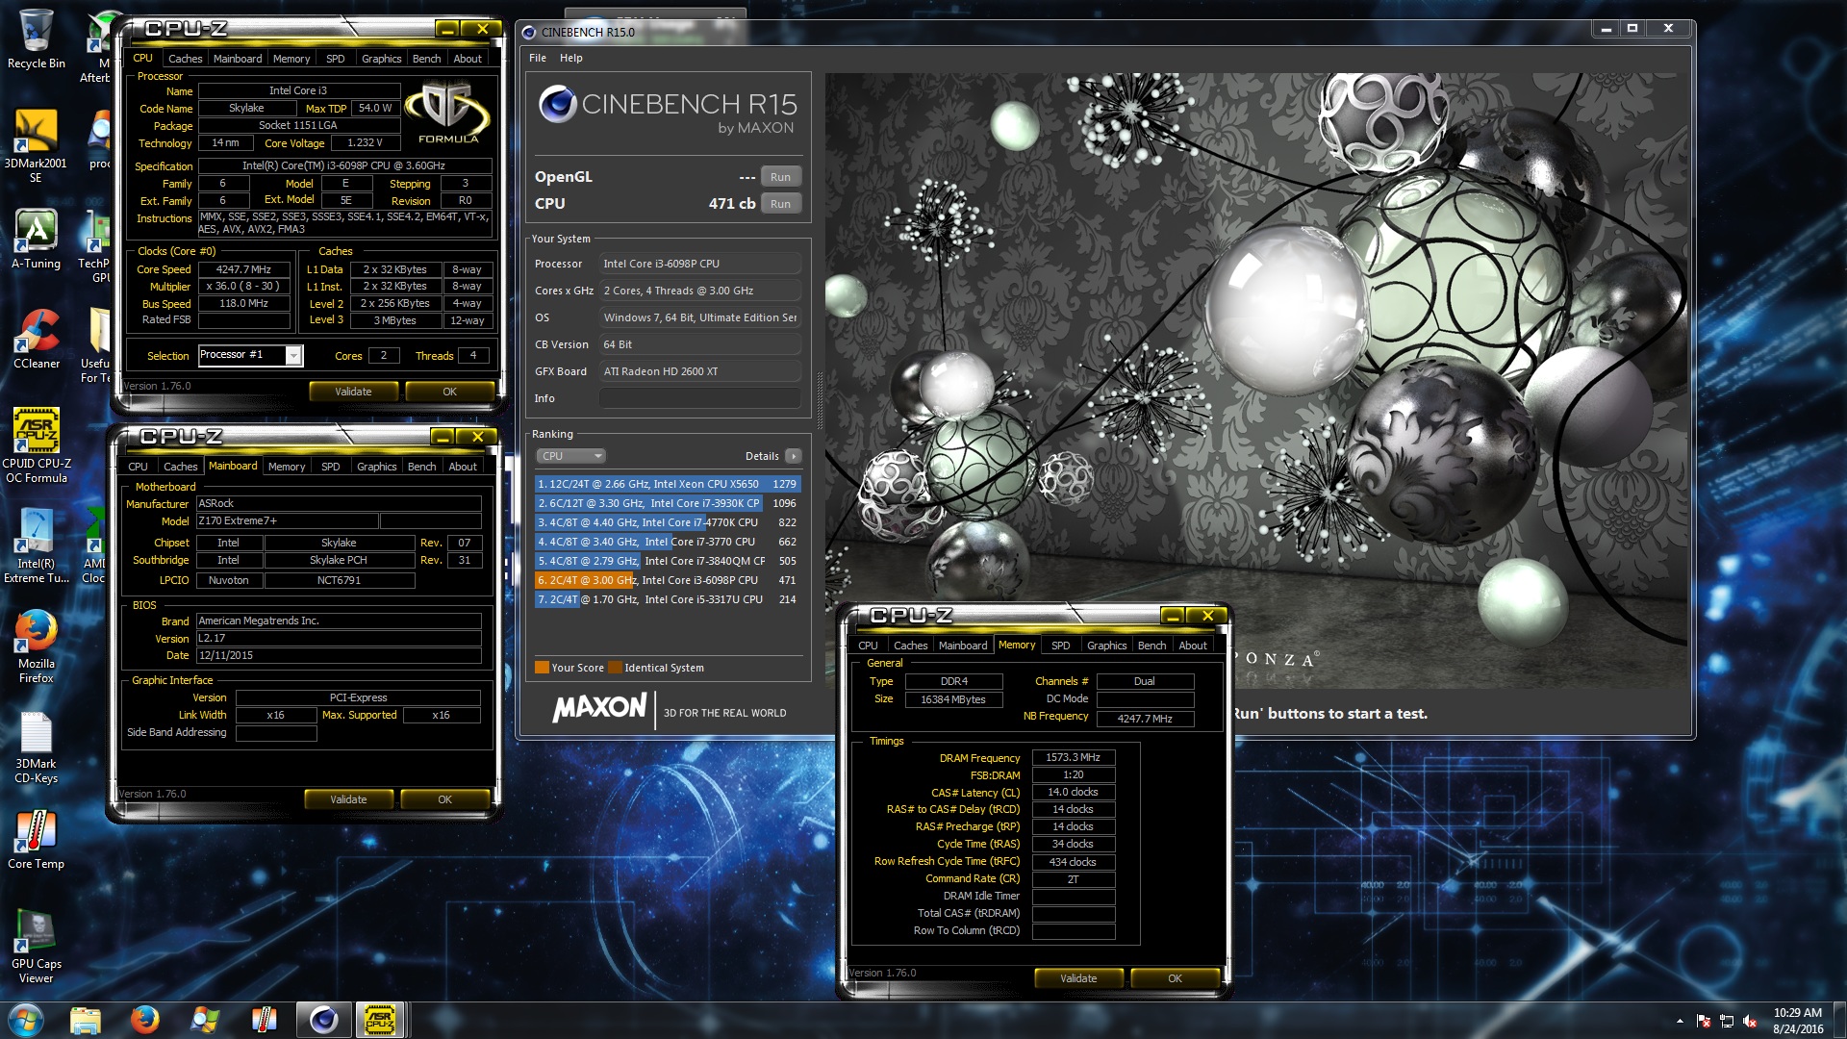Open the Help menu in Cinebench
The width and height of the screenshot is (1847, 1039).
pyautogui.click(x=571, y=58)
